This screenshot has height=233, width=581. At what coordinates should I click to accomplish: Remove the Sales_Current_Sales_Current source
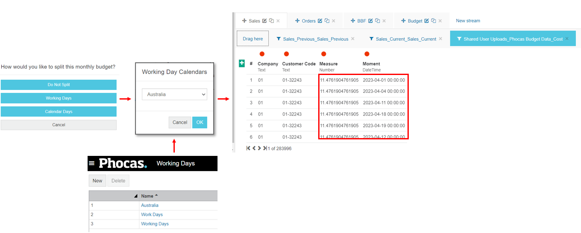(x=441, y=39)
